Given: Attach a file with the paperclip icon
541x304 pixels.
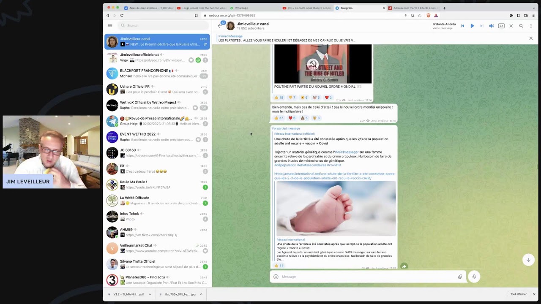Looking at the screenshot, I should [460, 277].
